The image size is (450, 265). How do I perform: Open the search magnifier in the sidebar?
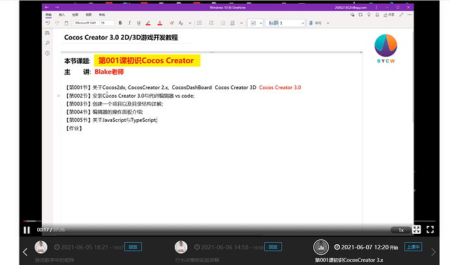point(48,43)
